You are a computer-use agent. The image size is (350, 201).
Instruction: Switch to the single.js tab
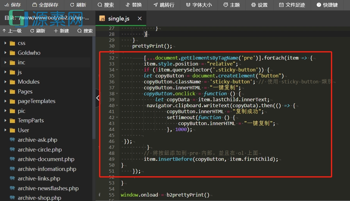pyautogui.click(x=118, y=19)
